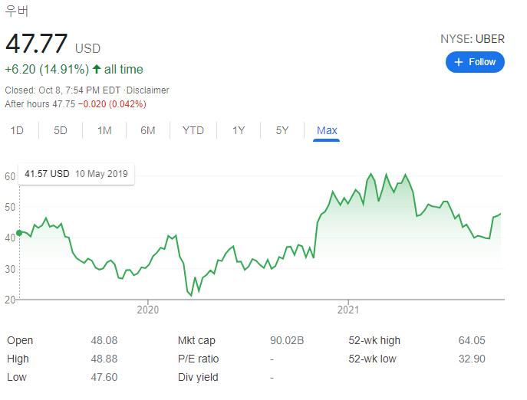Select the 1Y range tab
Viewport: 527px width, 400px height.
click(x=239, y=130)
